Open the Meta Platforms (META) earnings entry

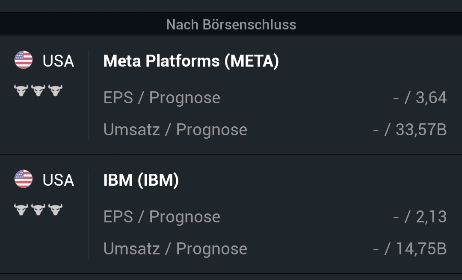coord(191,61)
